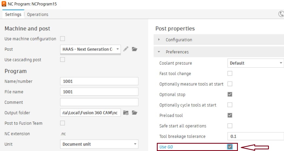The height and width of the screenshot is (151, 284).
Task: Collapse the Preferences section
Action: pos(177,52)
